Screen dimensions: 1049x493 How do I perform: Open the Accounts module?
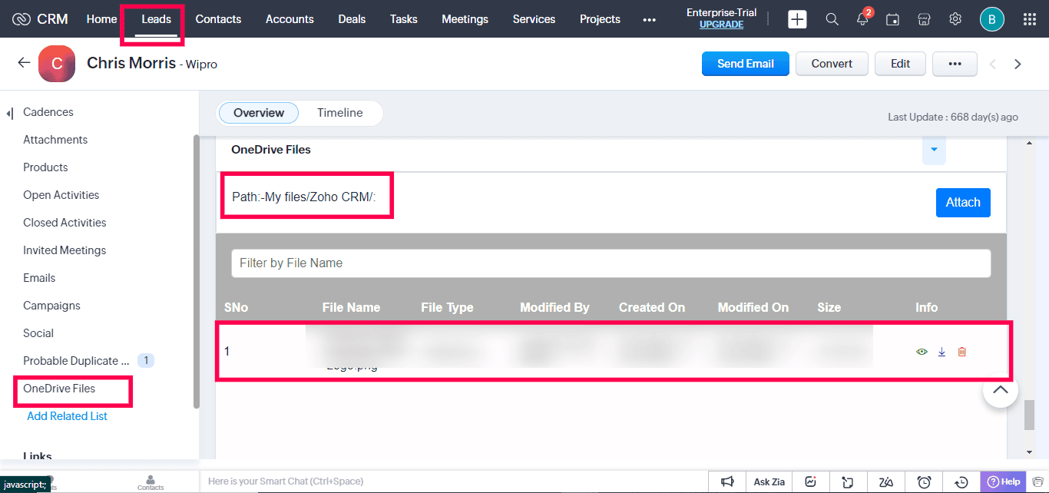pyautogui.click(x=290, y=19)
